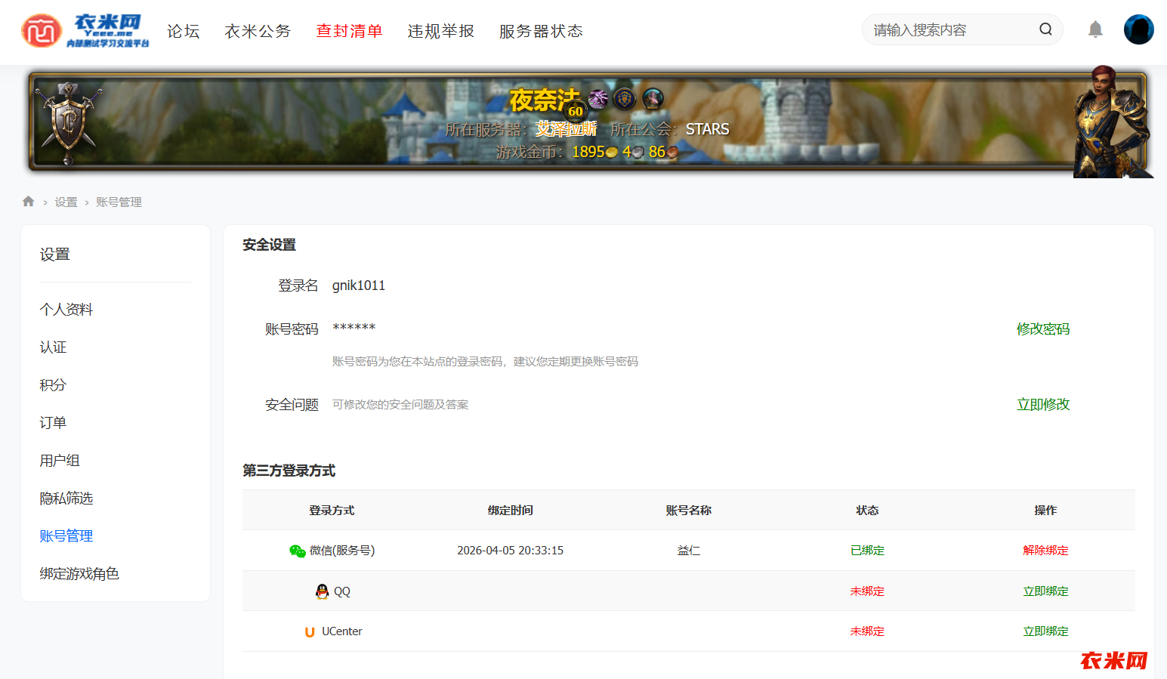Viewport: 1167px width, 679px height.
Task: Click the level 60 badge
Action: 576,111
